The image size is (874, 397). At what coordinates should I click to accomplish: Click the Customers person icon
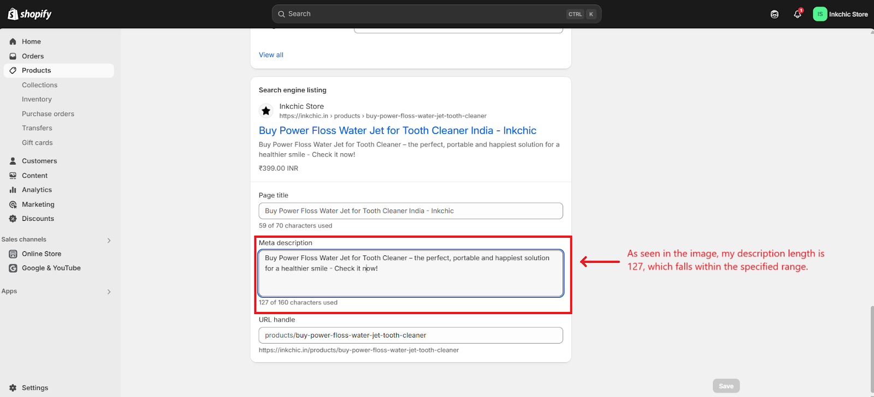[13, 161]
